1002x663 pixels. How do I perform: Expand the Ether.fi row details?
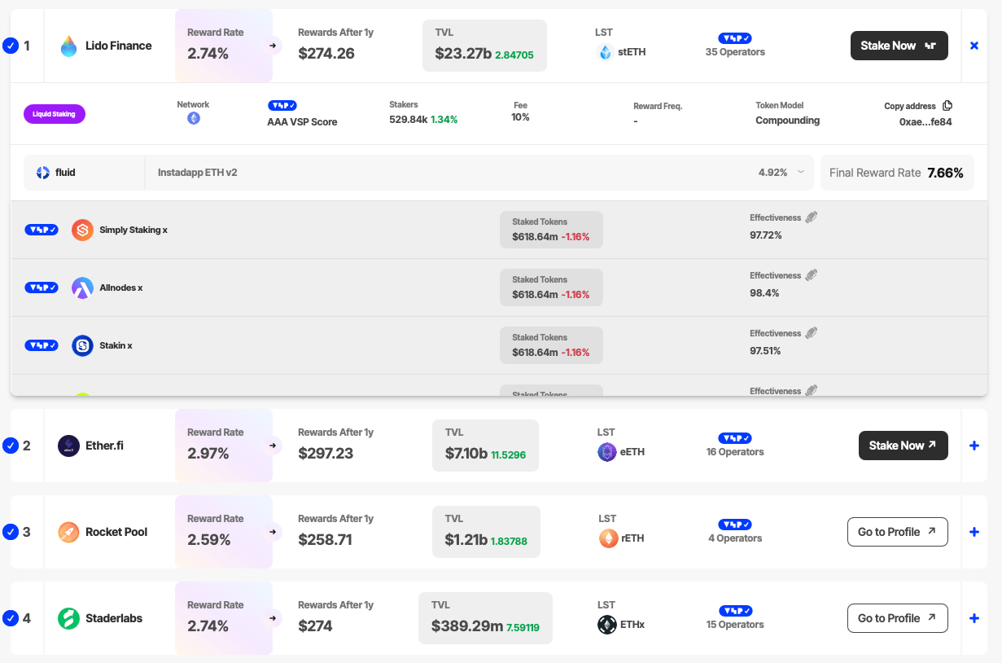974,446
